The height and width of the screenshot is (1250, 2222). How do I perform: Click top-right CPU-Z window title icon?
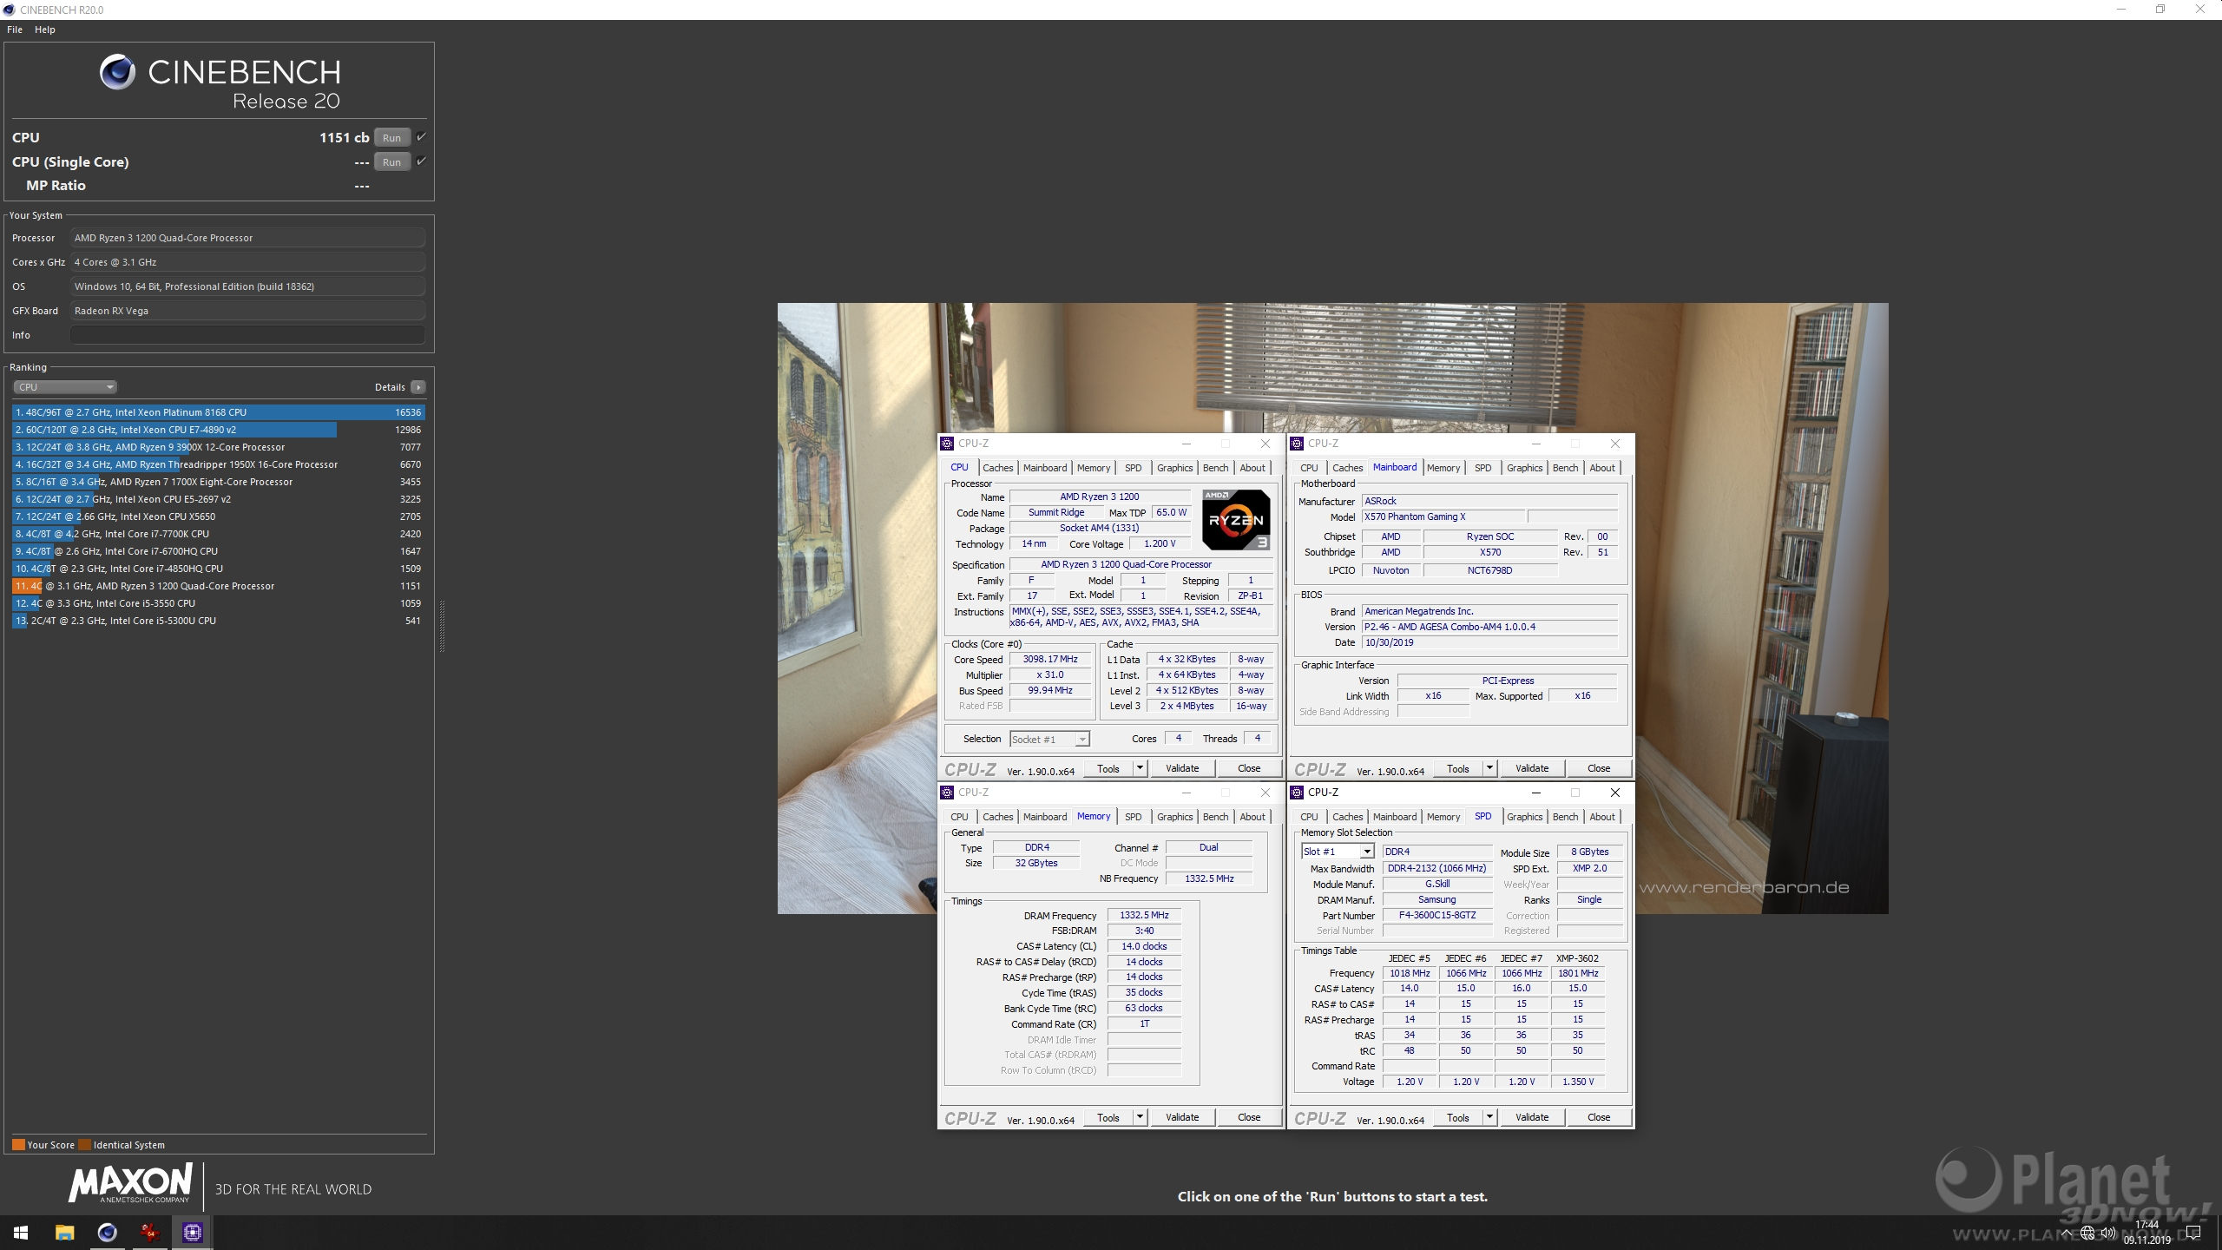(x=1297, y=444)
